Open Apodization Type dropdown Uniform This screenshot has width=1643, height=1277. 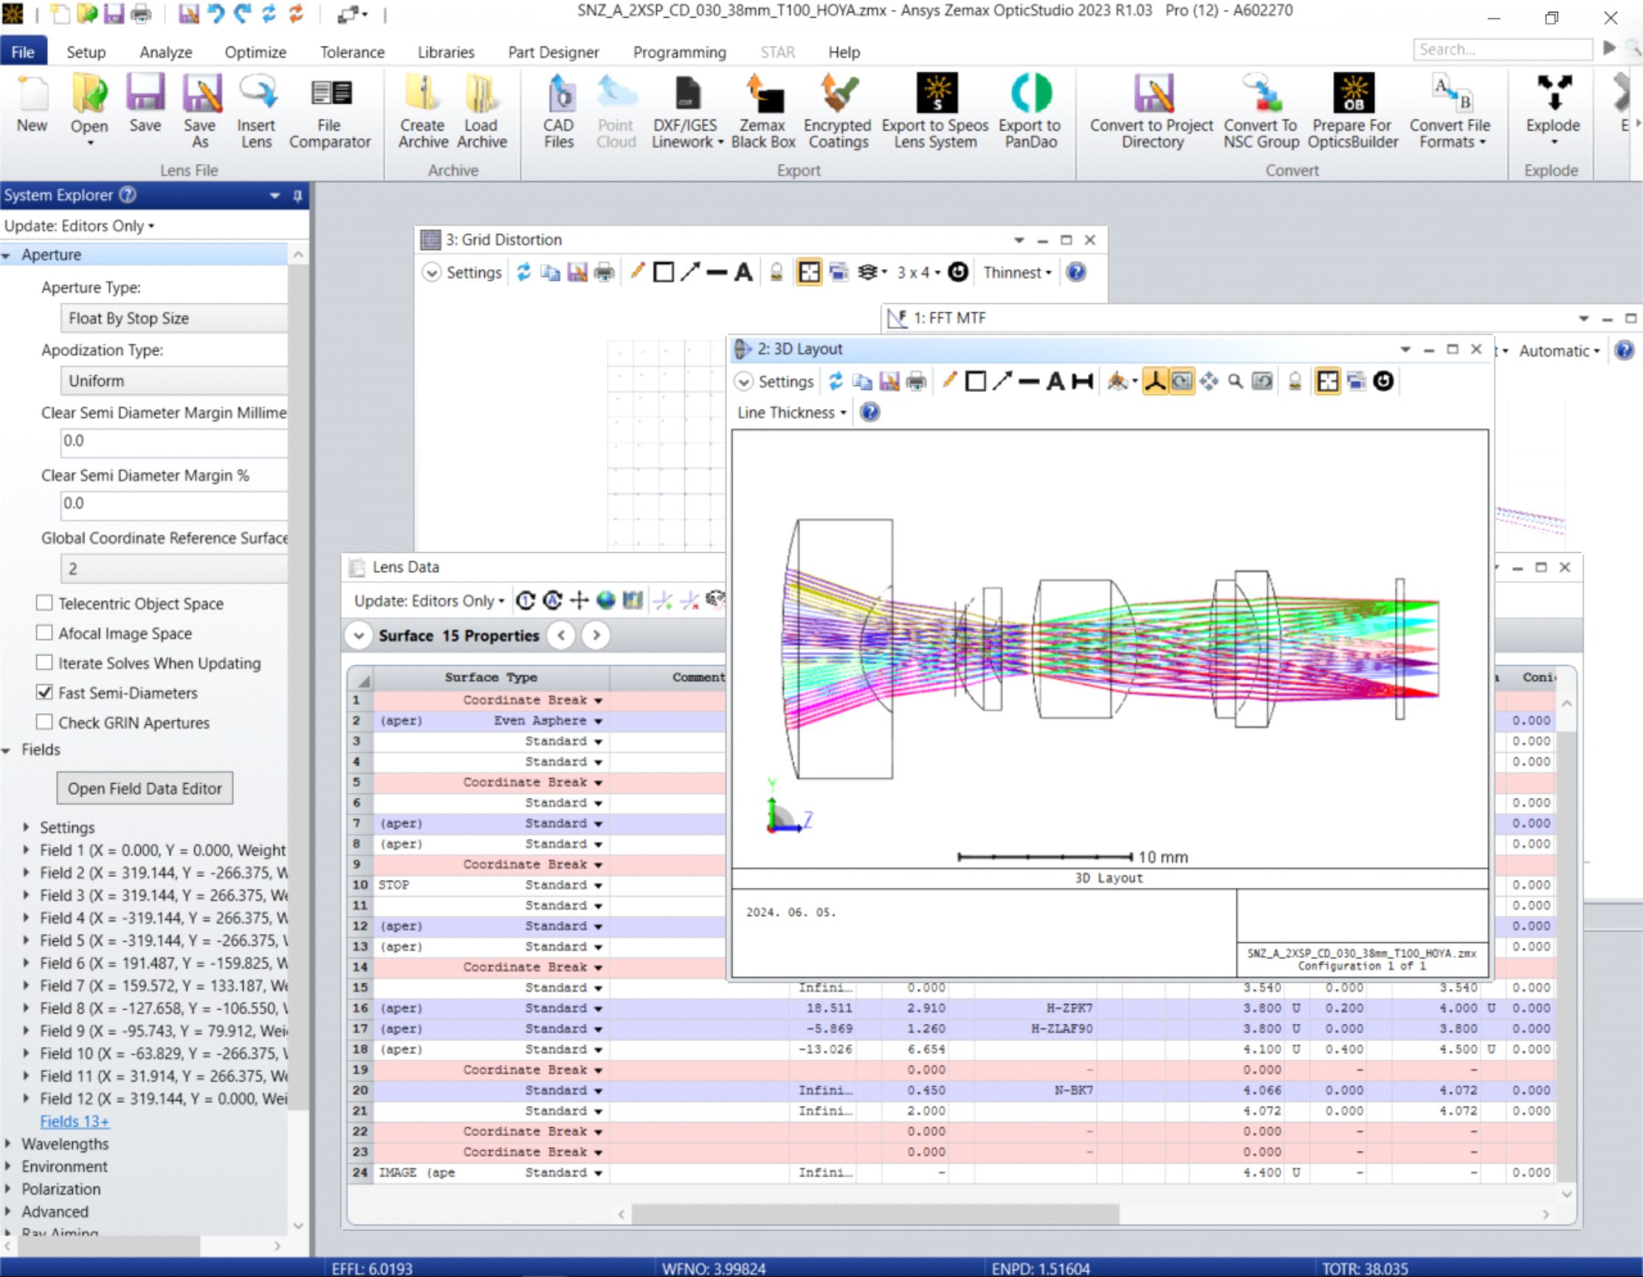[173, 381]
